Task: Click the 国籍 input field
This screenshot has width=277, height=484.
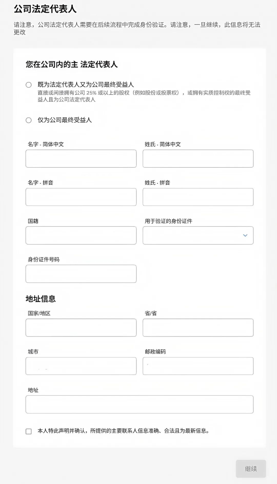Action: [x=81, y=235]
